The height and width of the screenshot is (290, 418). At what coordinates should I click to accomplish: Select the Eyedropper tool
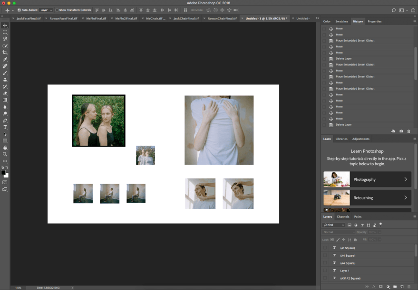[x=5, y=59]
